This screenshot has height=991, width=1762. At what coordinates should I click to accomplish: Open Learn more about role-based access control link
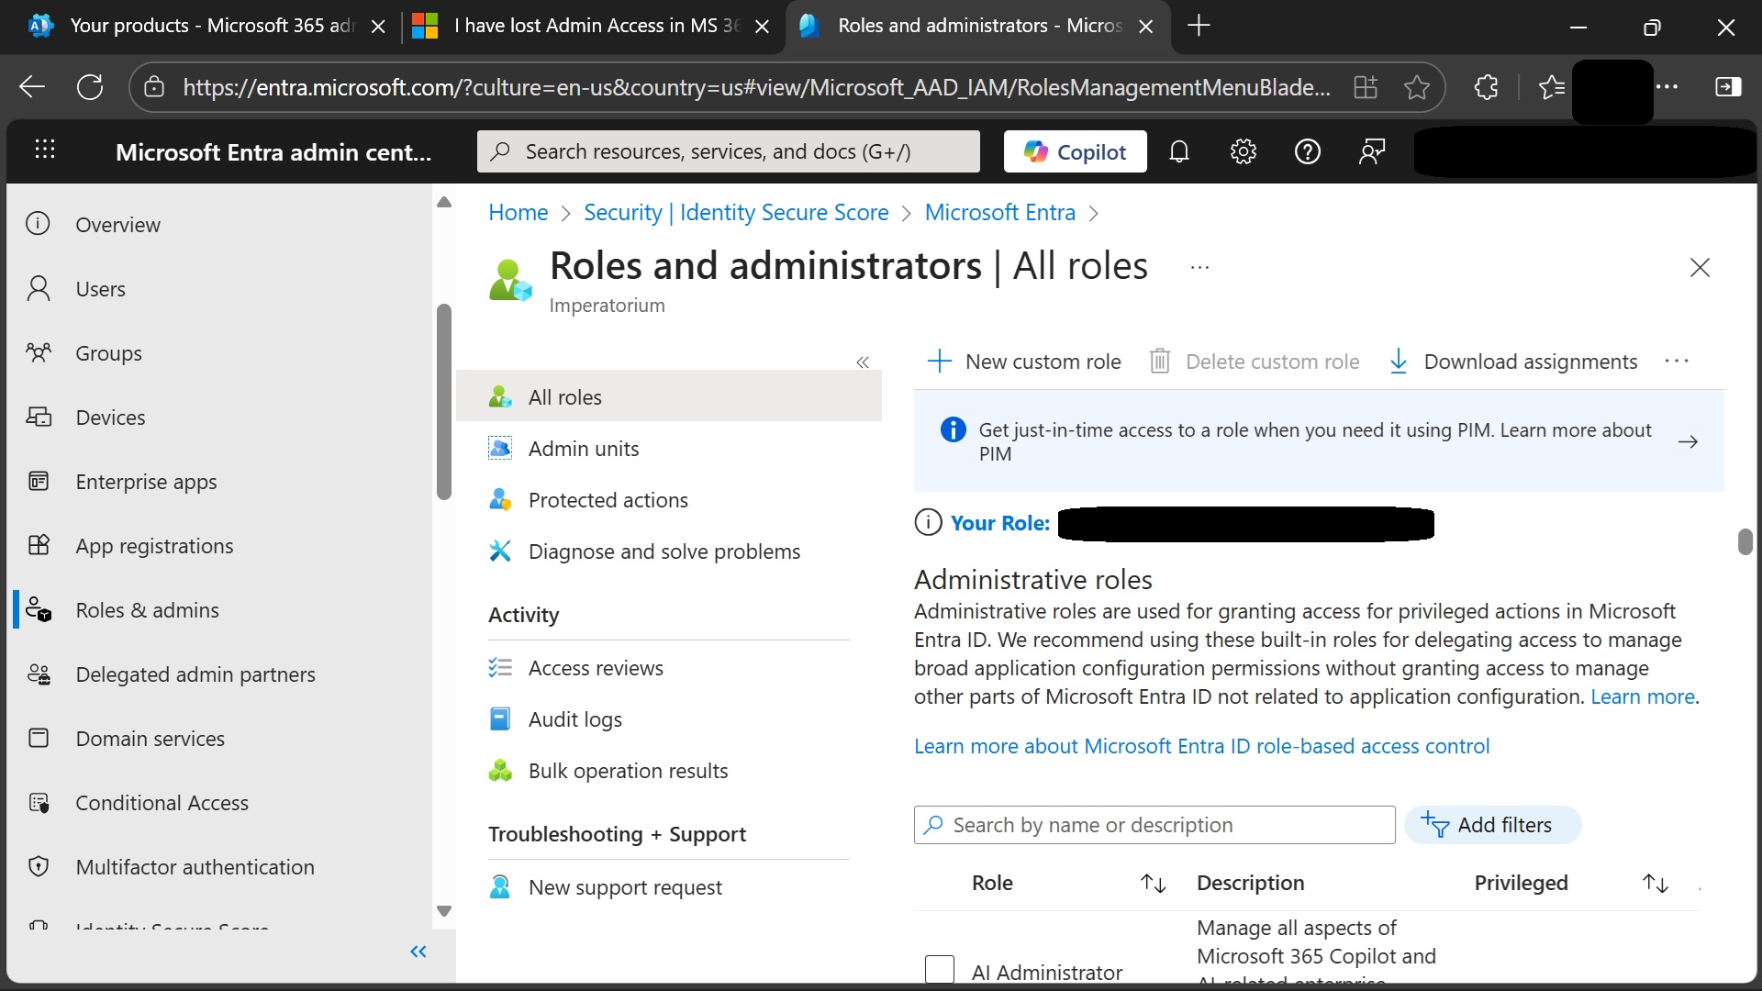click(x=1201, y=746)
